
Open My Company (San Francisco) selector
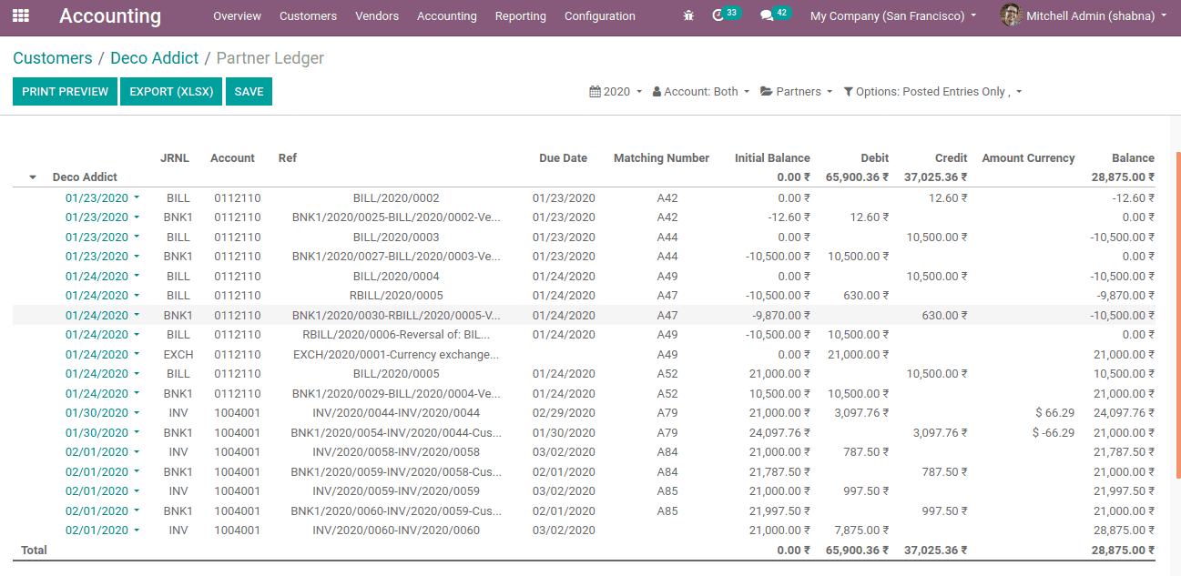pyautogui.click(x=893, y=16)
